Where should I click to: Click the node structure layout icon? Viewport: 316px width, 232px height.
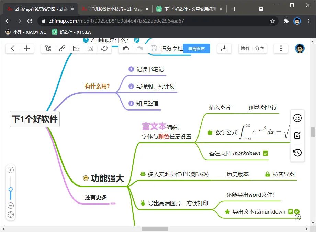pos(48,48)
